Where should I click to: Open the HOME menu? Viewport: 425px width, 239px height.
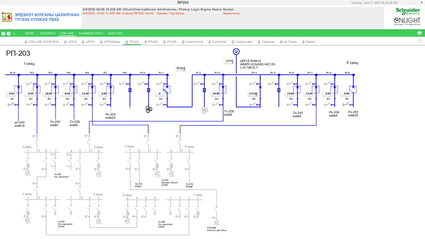[29, 33]
